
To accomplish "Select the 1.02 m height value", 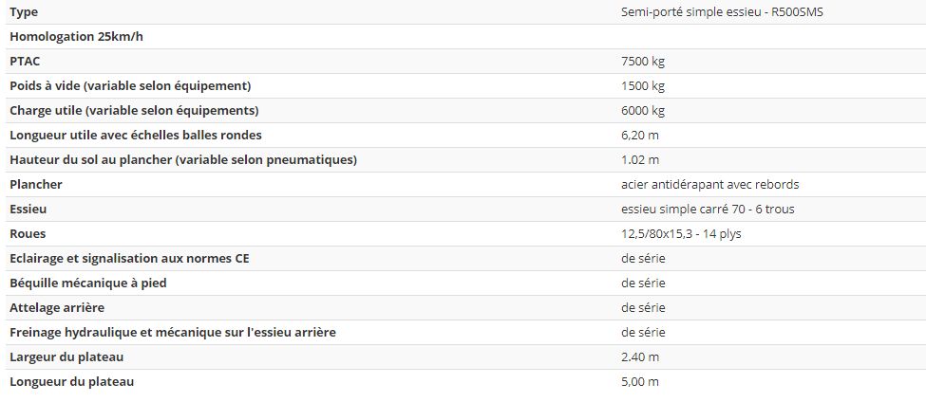I will pos(639,160).
